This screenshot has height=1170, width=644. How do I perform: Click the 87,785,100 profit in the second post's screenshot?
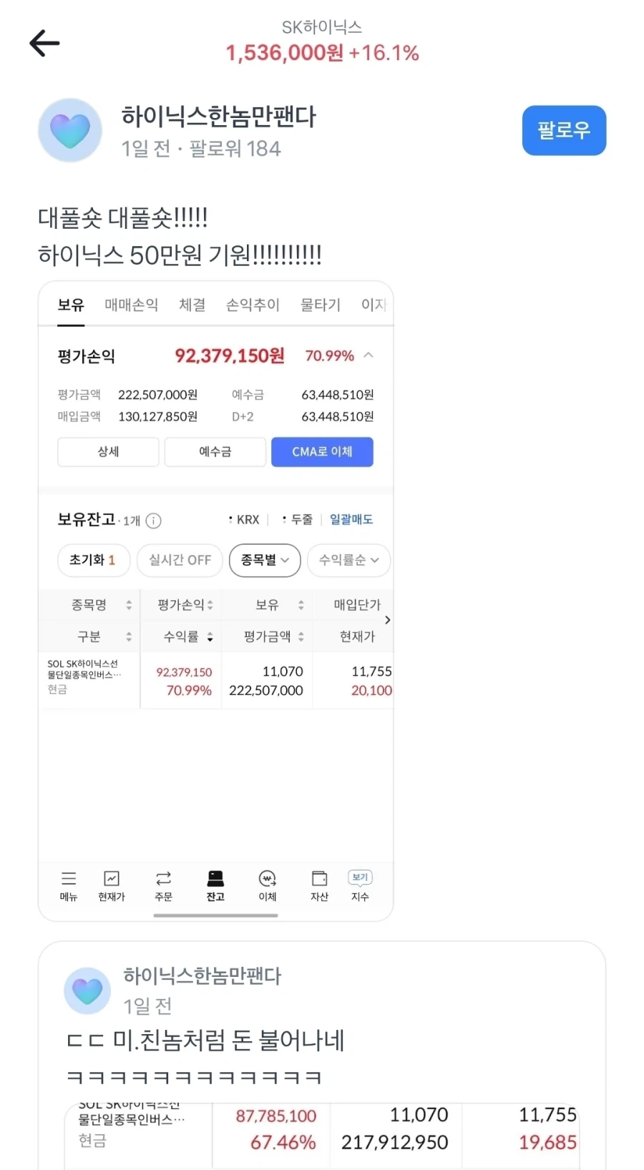point(276,1116)
